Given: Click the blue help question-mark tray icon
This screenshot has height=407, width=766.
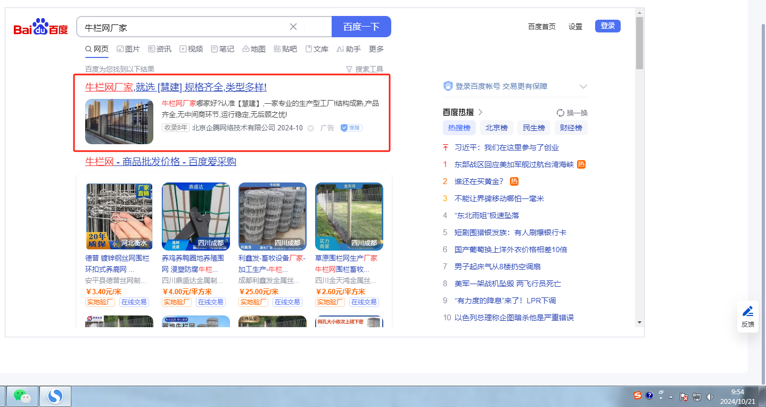Looking at the screenshot, I should pyautogui.click(x=649, y=396).
